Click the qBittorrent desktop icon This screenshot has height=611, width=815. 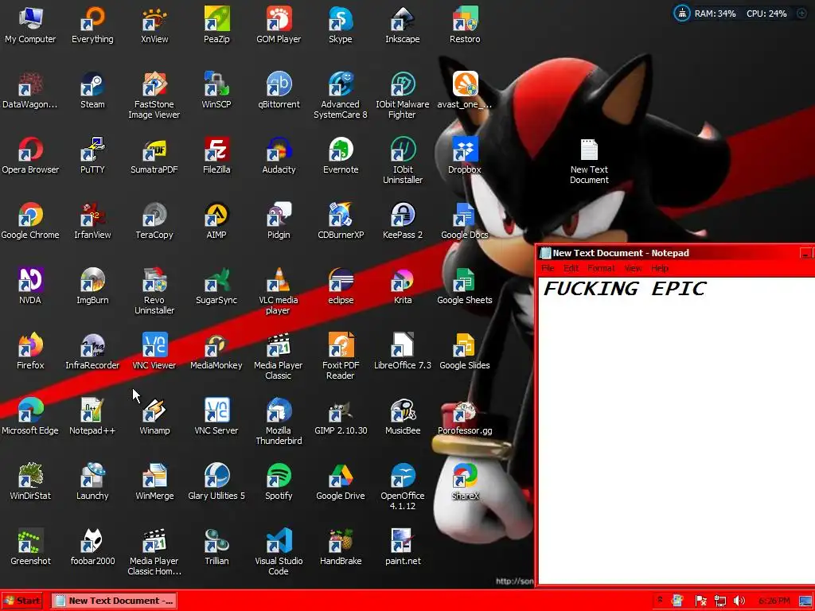pyautogui.click(x=279, y=91)
